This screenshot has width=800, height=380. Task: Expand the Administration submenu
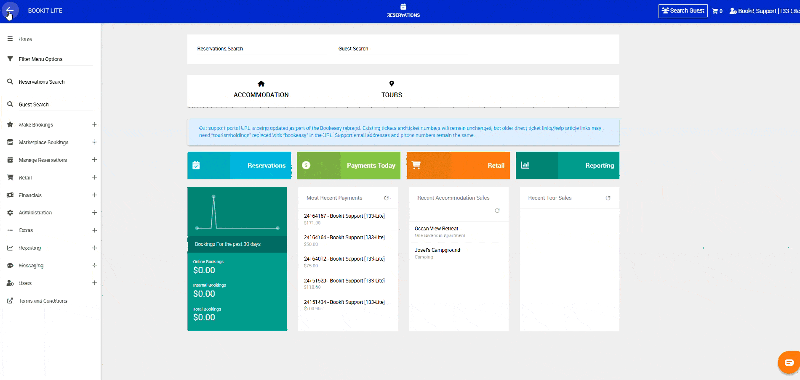click(x=94, y=213)
